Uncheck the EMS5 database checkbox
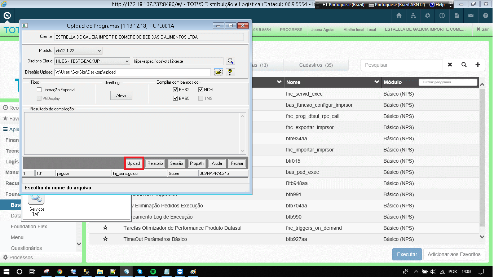 (x=176, y=98)
